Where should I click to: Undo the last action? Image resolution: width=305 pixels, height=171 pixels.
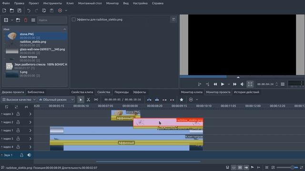(29, 10)
